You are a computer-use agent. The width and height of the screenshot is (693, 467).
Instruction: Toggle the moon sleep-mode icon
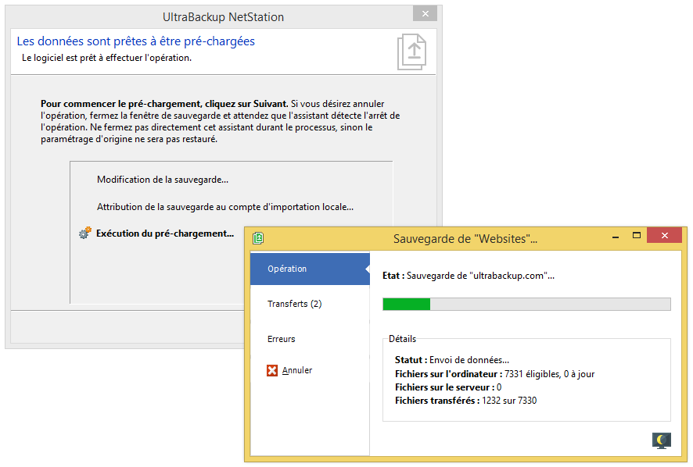tap(661, 440)
